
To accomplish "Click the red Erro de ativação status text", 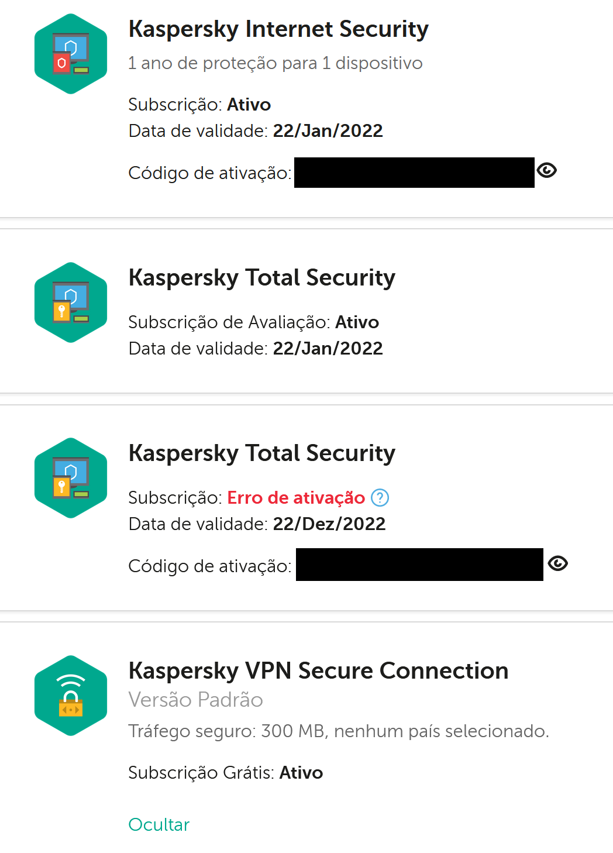I will pos(296,498).
